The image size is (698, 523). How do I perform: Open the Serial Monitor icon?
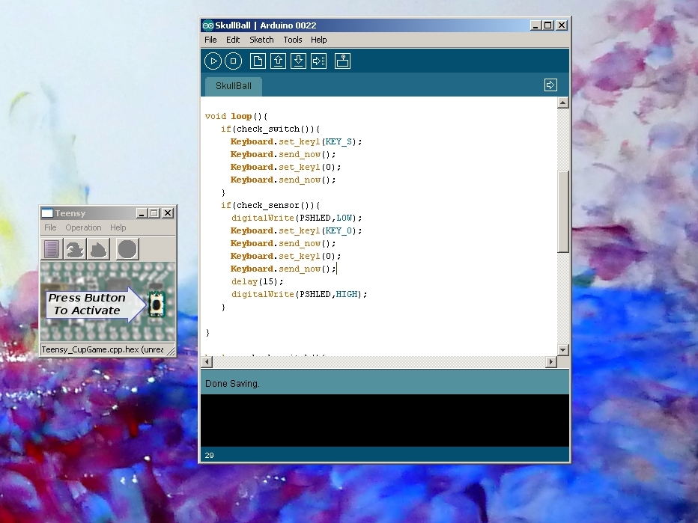point(342,61)
